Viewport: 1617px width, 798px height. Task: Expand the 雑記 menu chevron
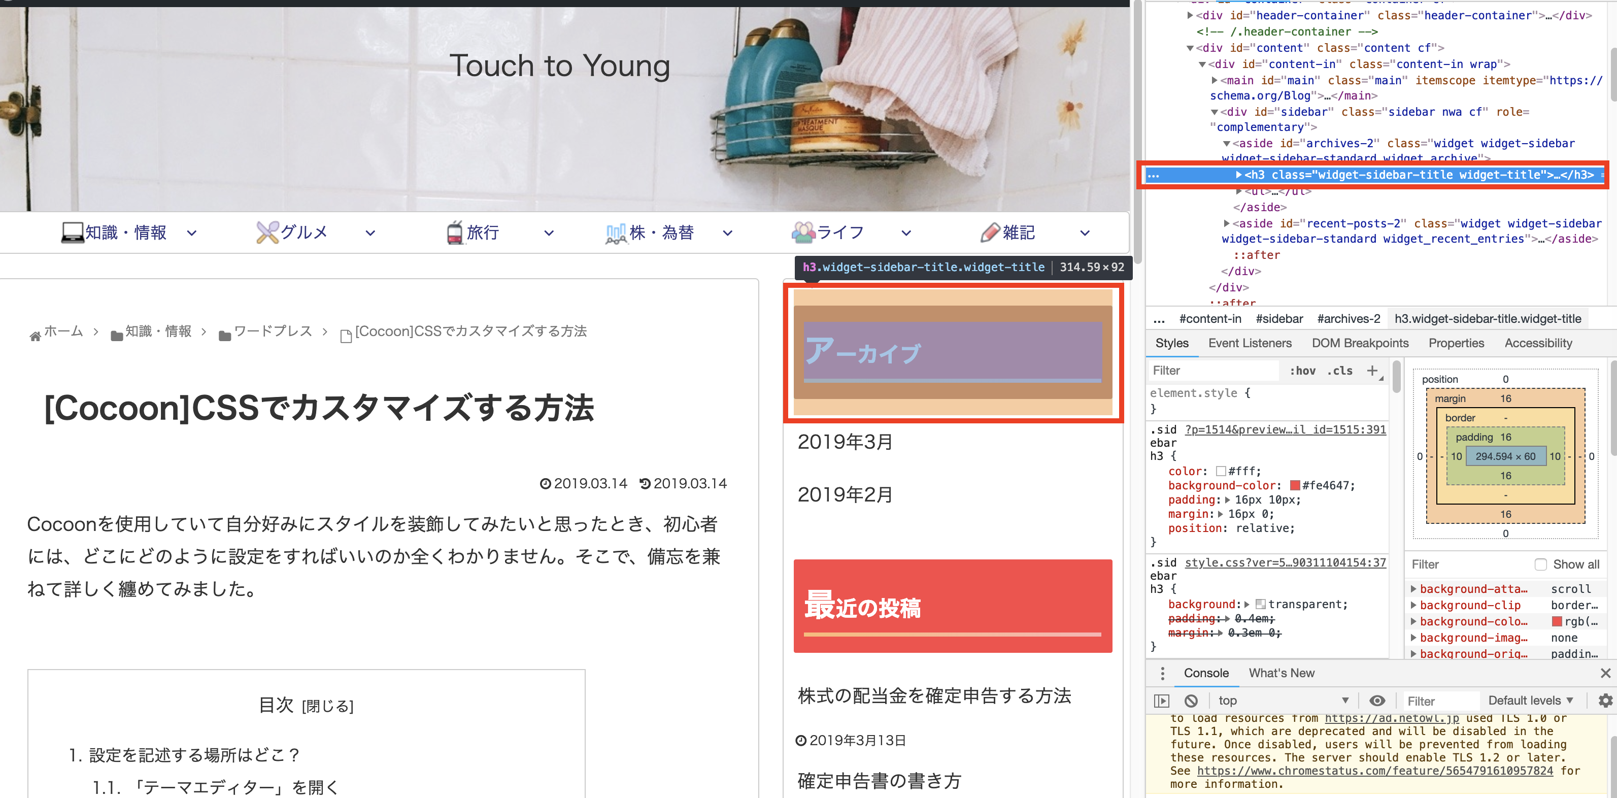pos(1085,233)
